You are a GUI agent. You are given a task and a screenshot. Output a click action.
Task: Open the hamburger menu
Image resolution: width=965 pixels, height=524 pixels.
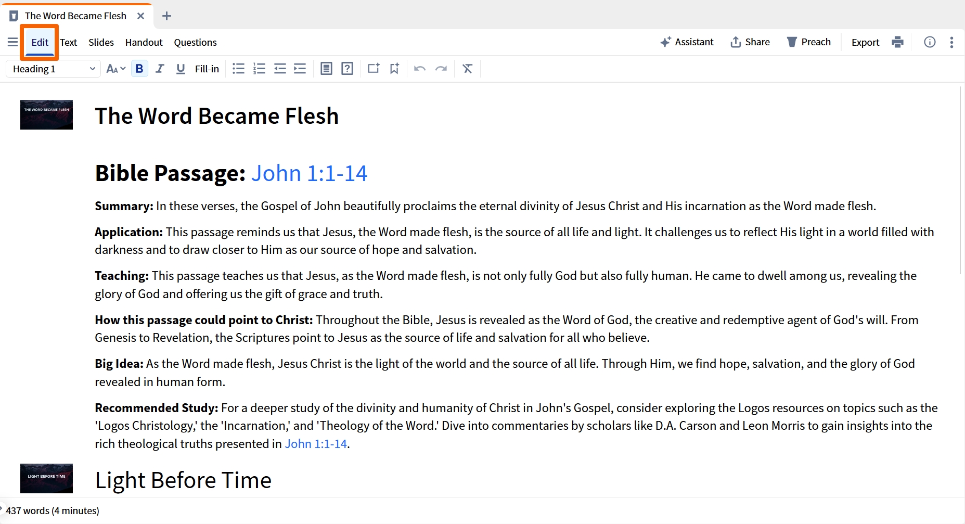click(12, 42)
